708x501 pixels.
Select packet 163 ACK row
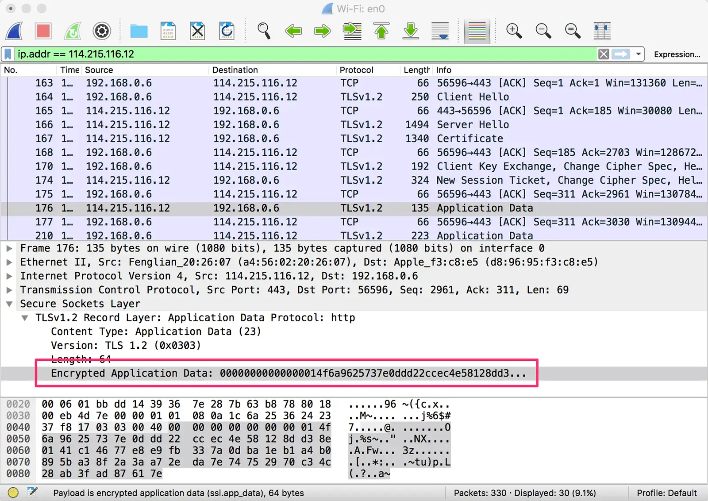click(x=354, y=83)
